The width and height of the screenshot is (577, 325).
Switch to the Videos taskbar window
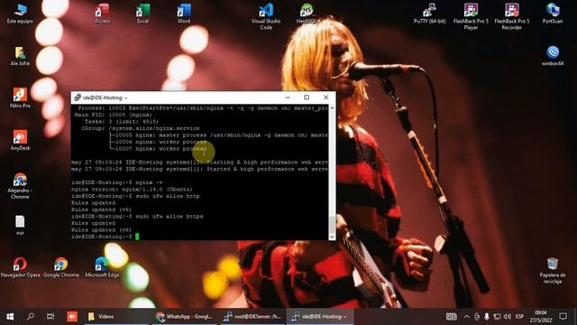tap(116, 317)
